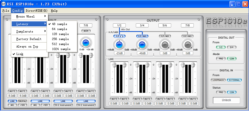Click the PRO indicator under Digital In Status
The height and width of the screenshot is (125, 249).
[x=221, y=92]
